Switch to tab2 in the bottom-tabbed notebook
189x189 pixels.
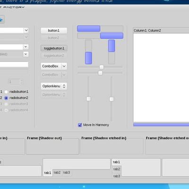click(x=57, y=172)
